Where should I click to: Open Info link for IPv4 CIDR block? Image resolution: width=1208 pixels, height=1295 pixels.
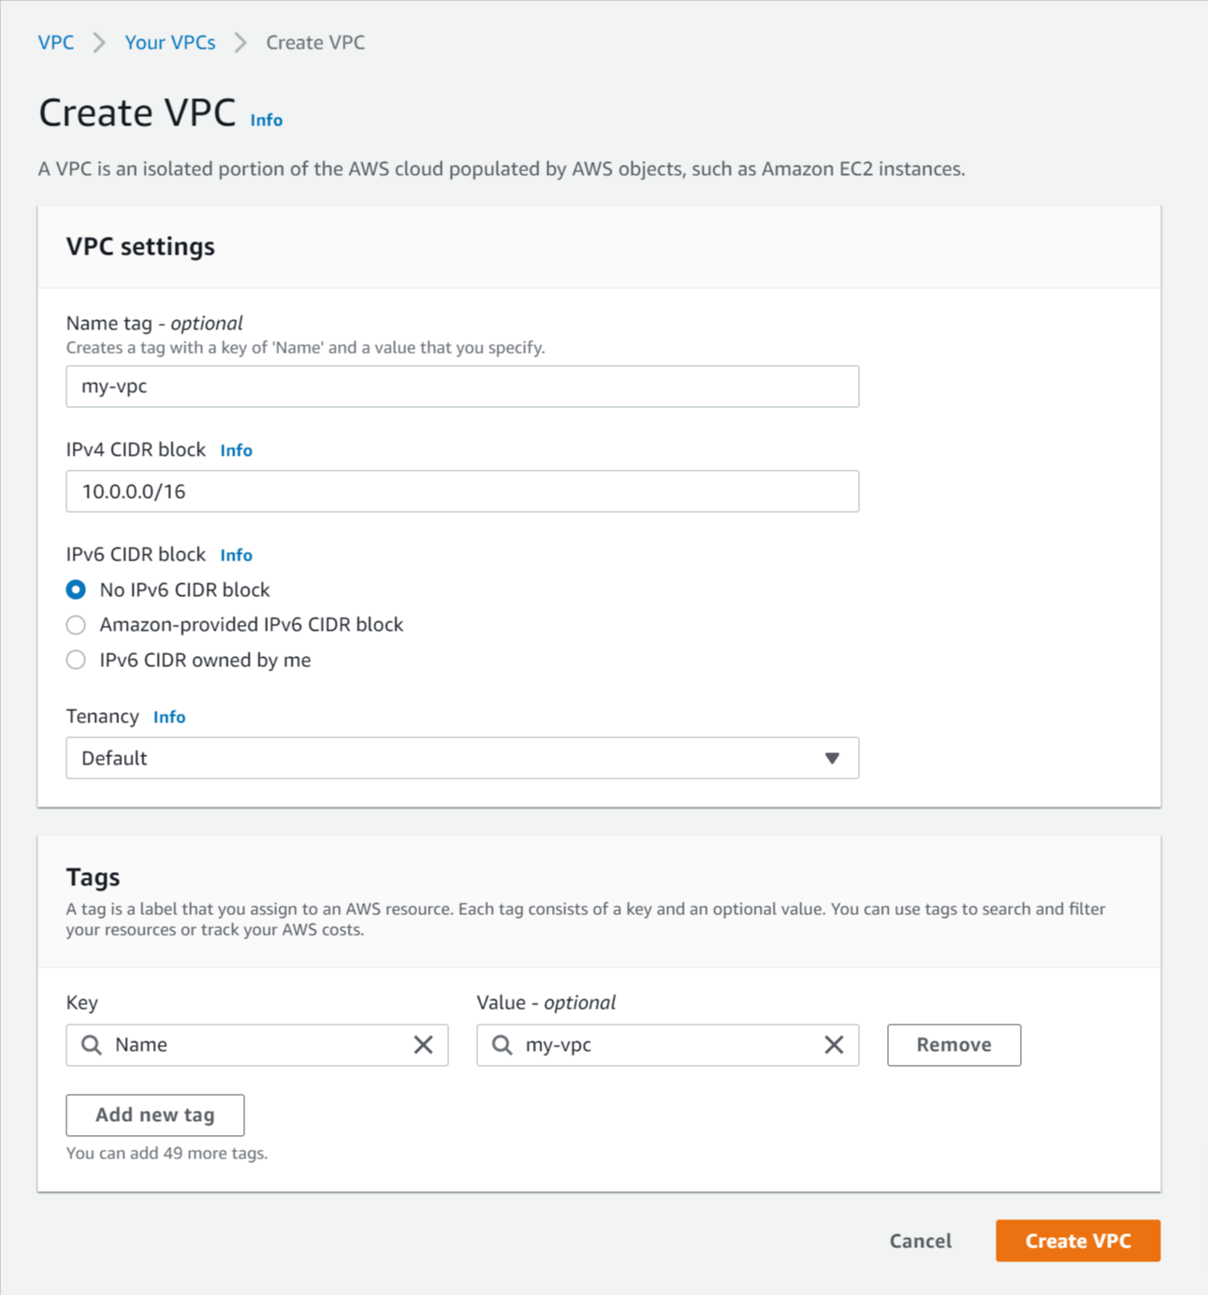coord(237,450)
